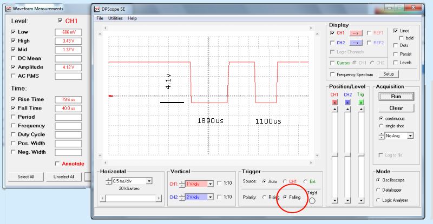Uncheck the High level measurement

coord(13,40)
